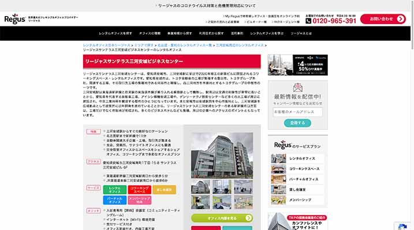Open the 事業規模から探す menu
This screenshot has height=230, width=414.
coord(180,33)
